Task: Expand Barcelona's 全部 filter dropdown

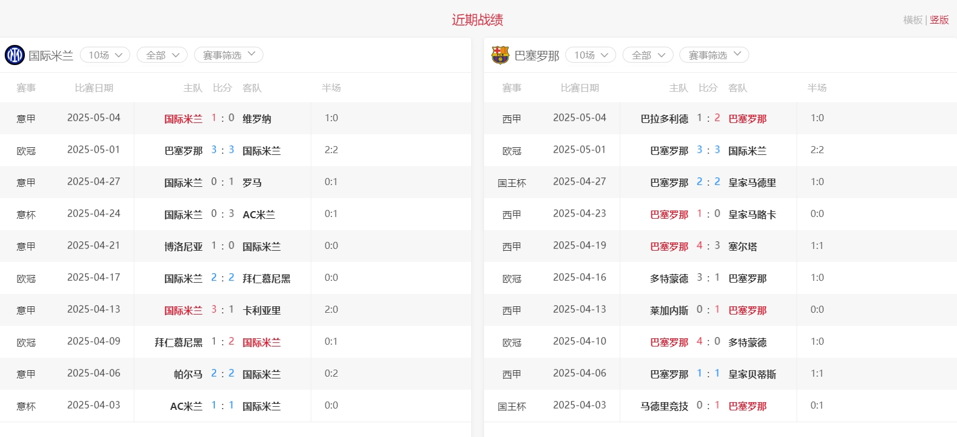Action: click(648, 55)
